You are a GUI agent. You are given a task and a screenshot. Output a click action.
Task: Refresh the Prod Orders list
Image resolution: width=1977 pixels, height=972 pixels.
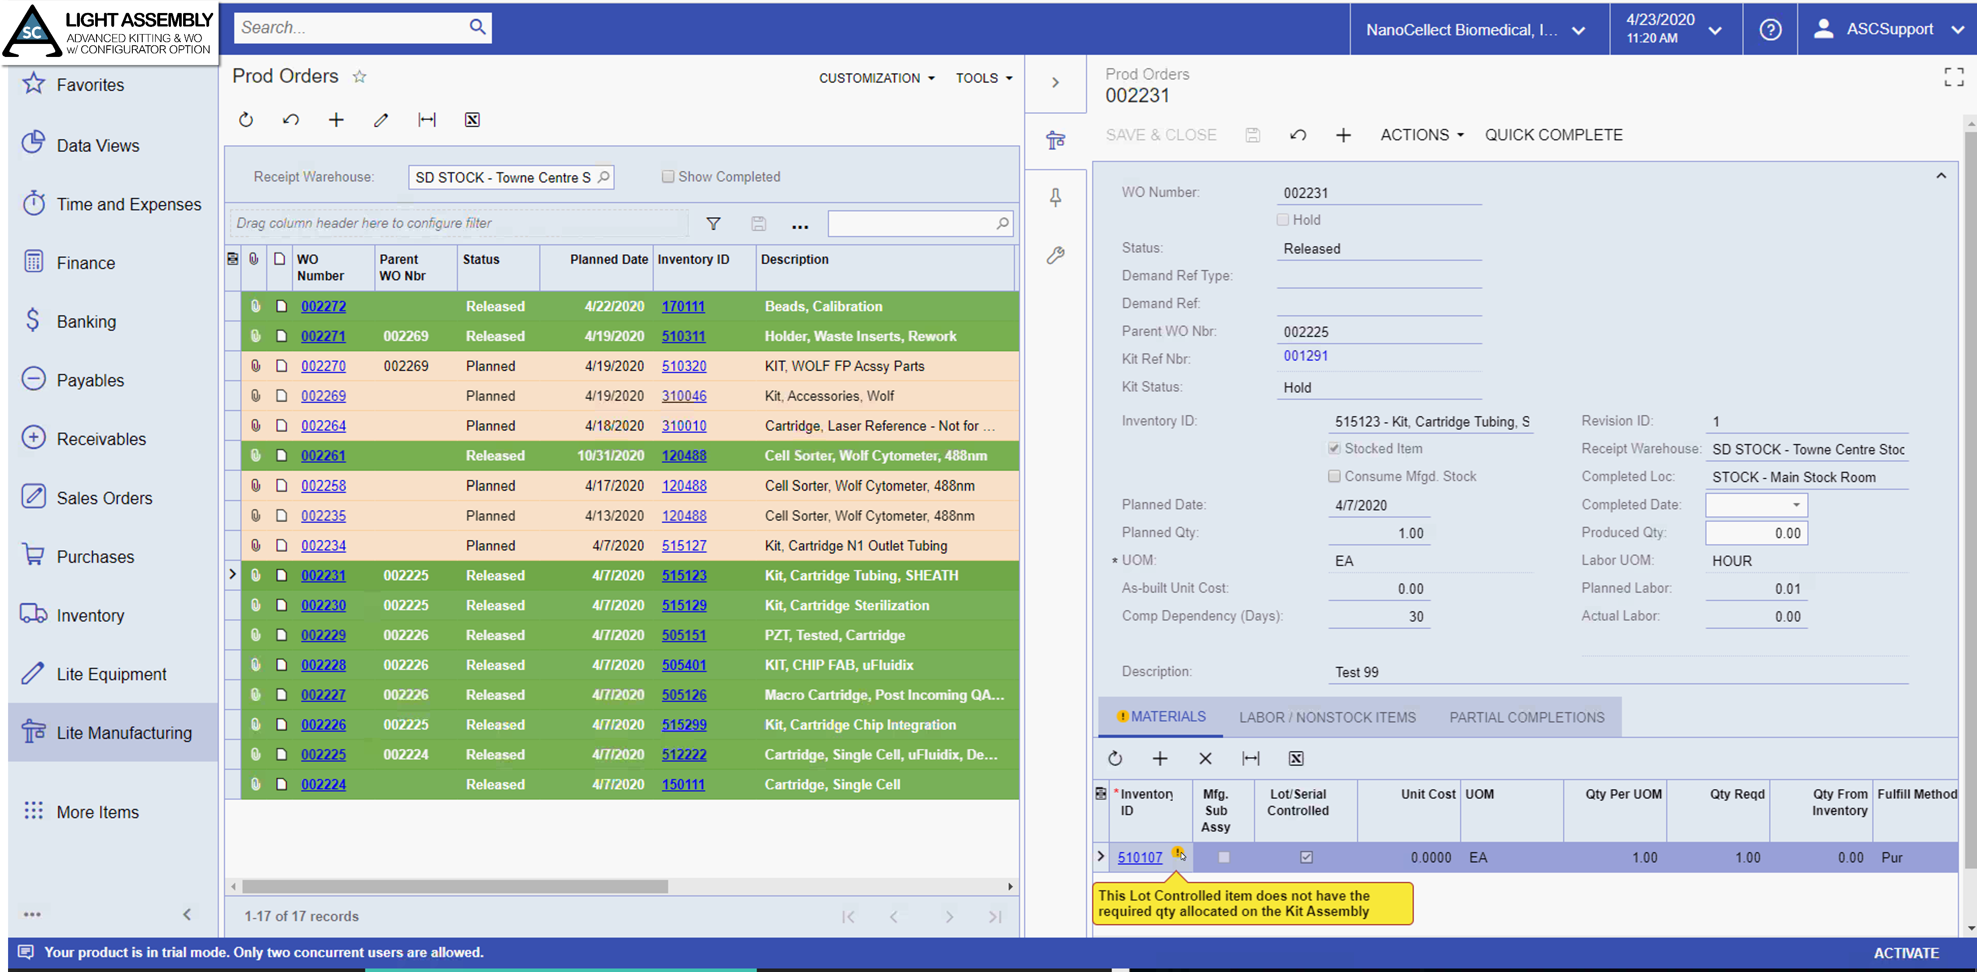pos(245,120)
